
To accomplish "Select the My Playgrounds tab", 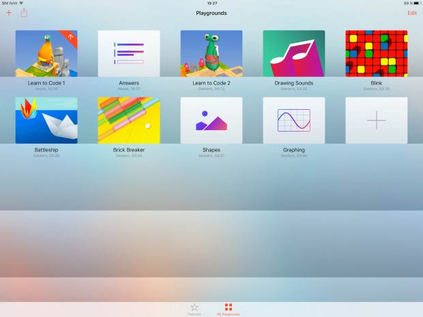I will tap(229, 308).
